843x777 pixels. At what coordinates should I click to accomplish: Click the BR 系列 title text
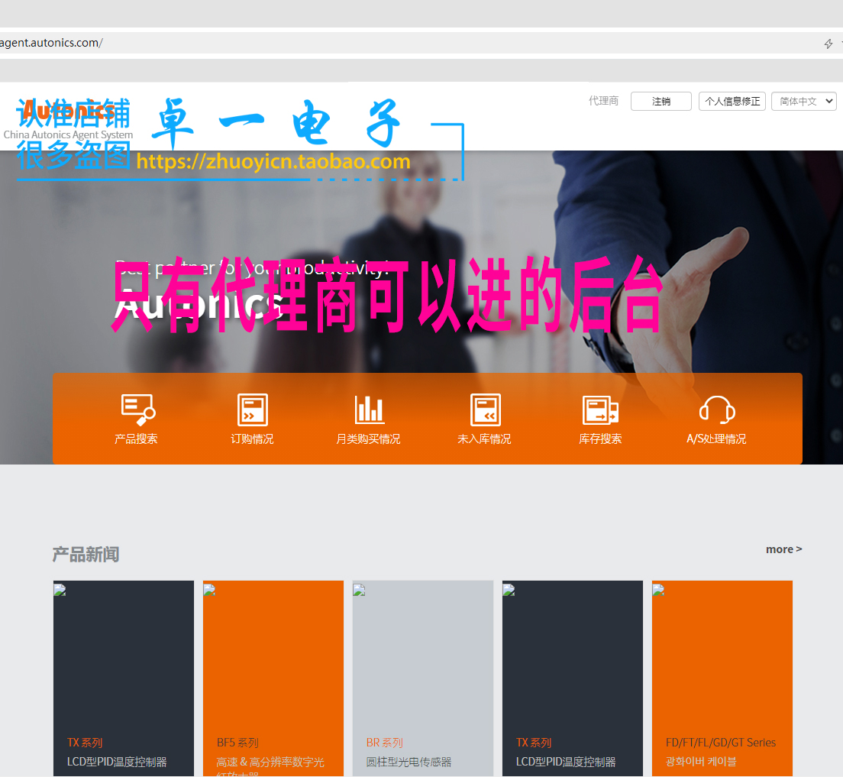tap(384, 743)
